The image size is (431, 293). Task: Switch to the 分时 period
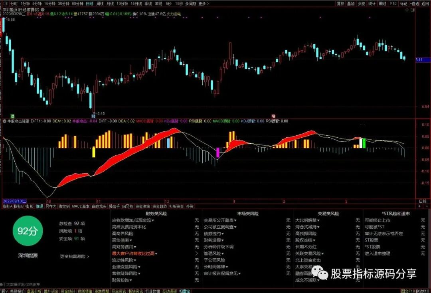[14, 4]
